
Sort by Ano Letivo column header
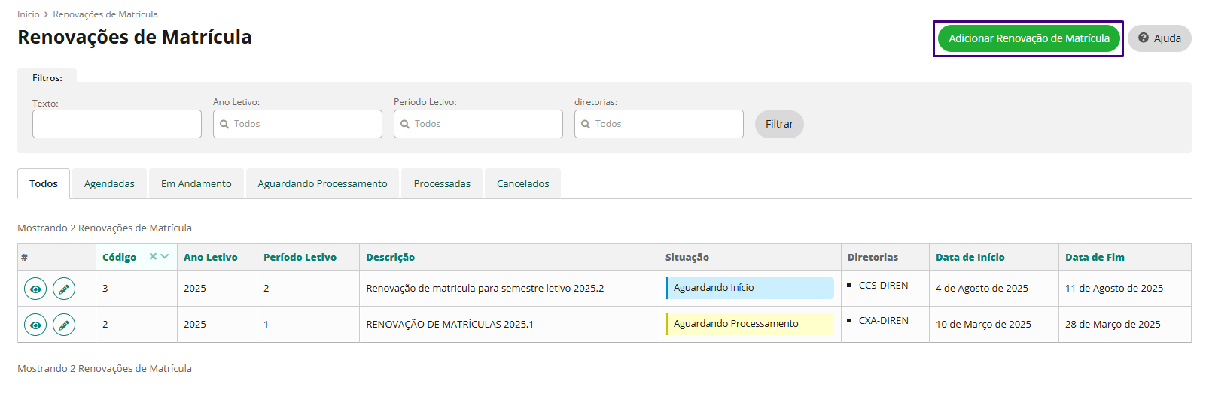(211, 257)
